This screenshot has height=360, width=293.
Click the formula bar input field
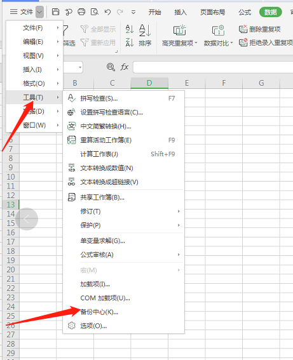pos(213,67)
